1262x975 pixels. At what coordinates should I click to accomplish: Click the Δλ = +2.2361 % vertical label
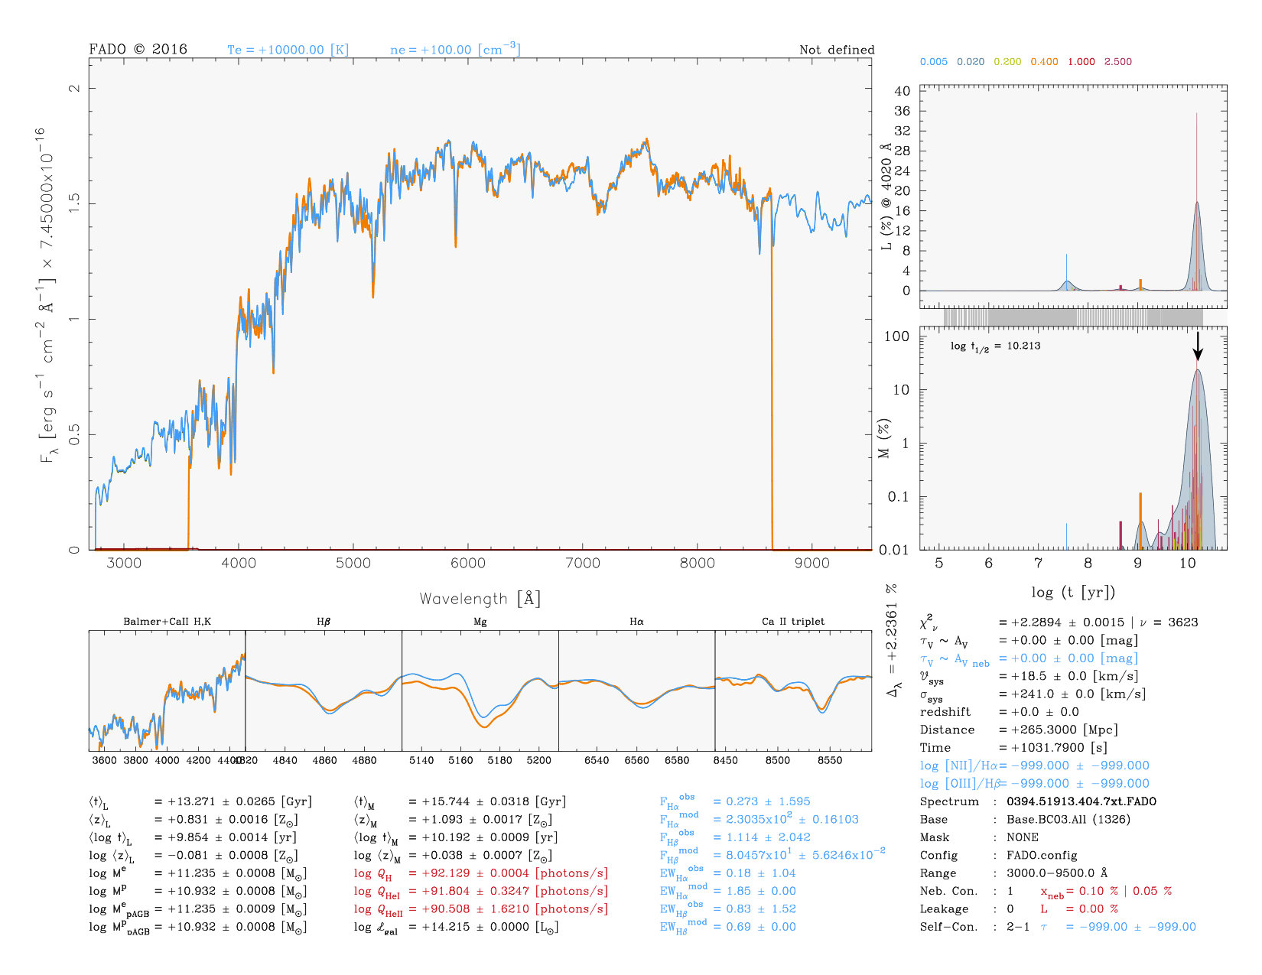[892, 640]
